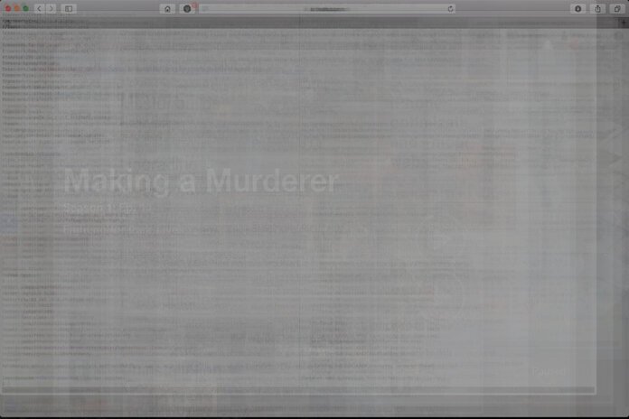
Task: Go back with the Safari back arrow
Action: tap(40, 8)
